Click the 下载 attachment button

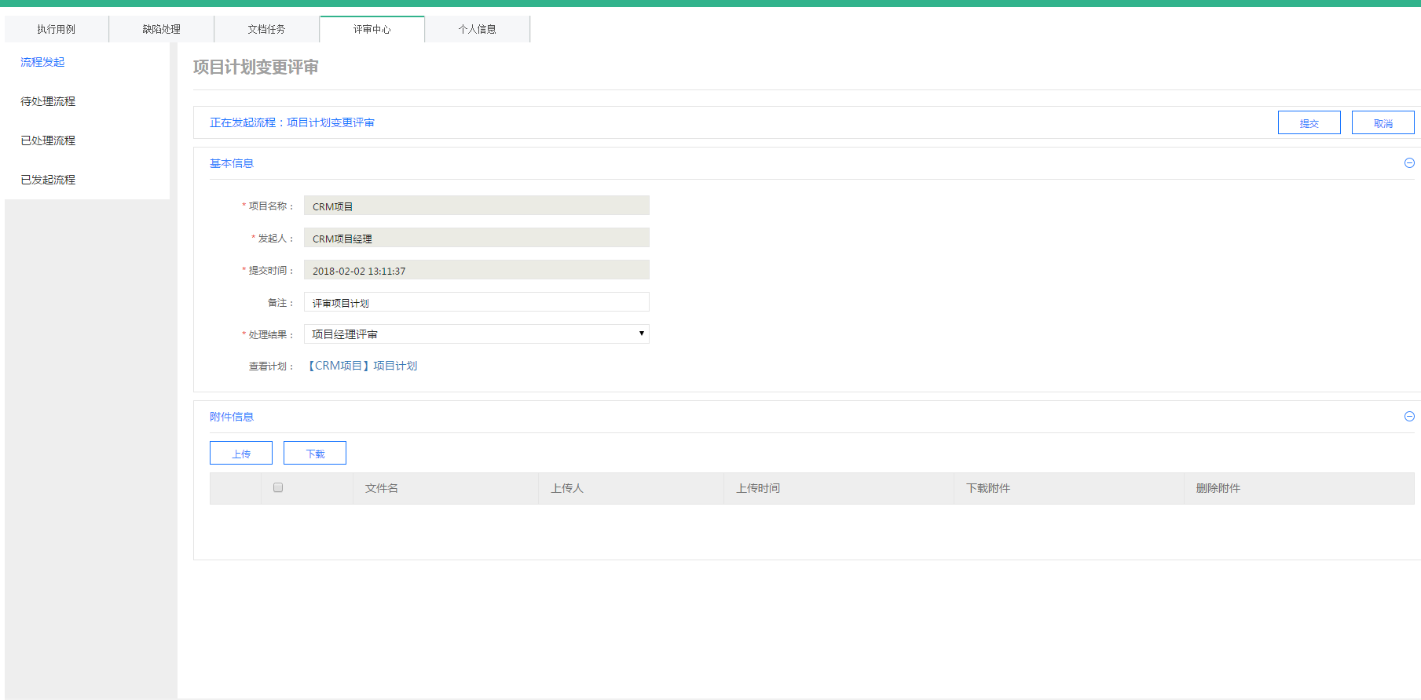click(x=315, y=454)
